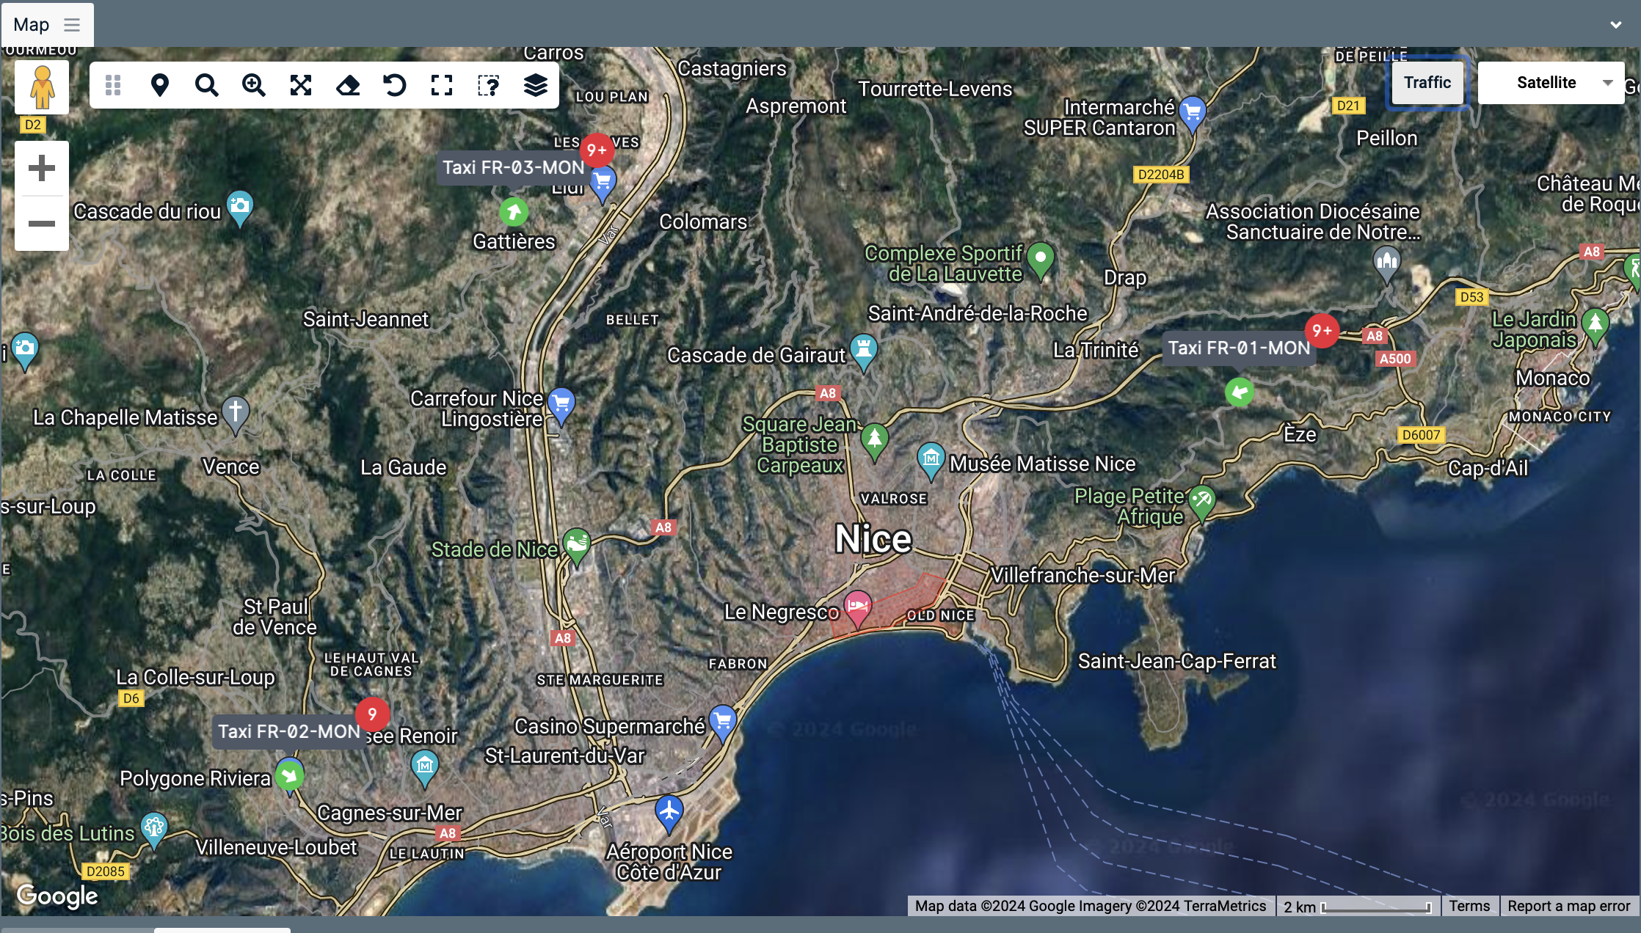Open the map layers stack icon
The image size is (1641, 933).
pyautogui.click(x=536, y=86)
